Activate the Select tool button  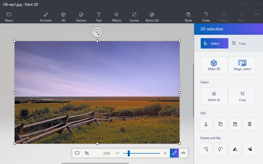214,43
